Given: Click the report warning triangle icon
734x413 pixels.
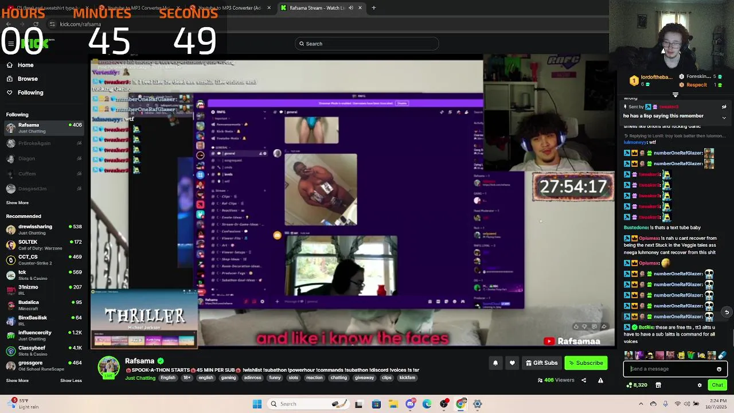Looking at the screenshot, I should [x=600, y=380].
